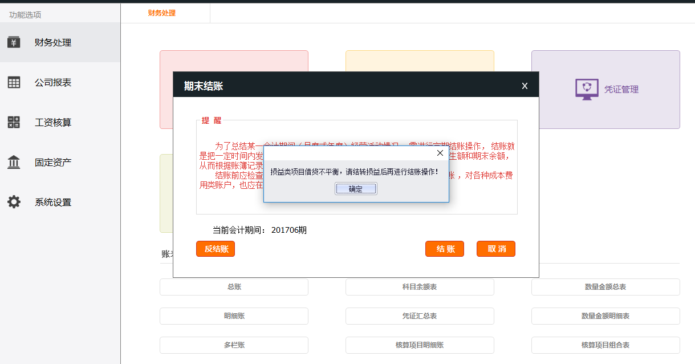Open the 凭证汇总表 report
Screen dimensions: 695x364
pos(420,316)
